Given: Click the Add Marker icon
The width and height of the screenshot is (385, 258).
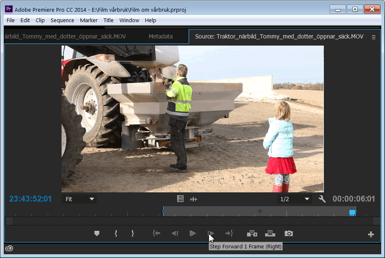Looking at the screenshot, I should 97,234.
